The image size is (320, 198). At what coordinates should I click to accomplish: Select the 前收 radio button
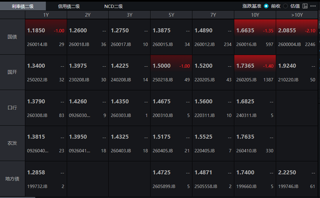click(266, 6)
